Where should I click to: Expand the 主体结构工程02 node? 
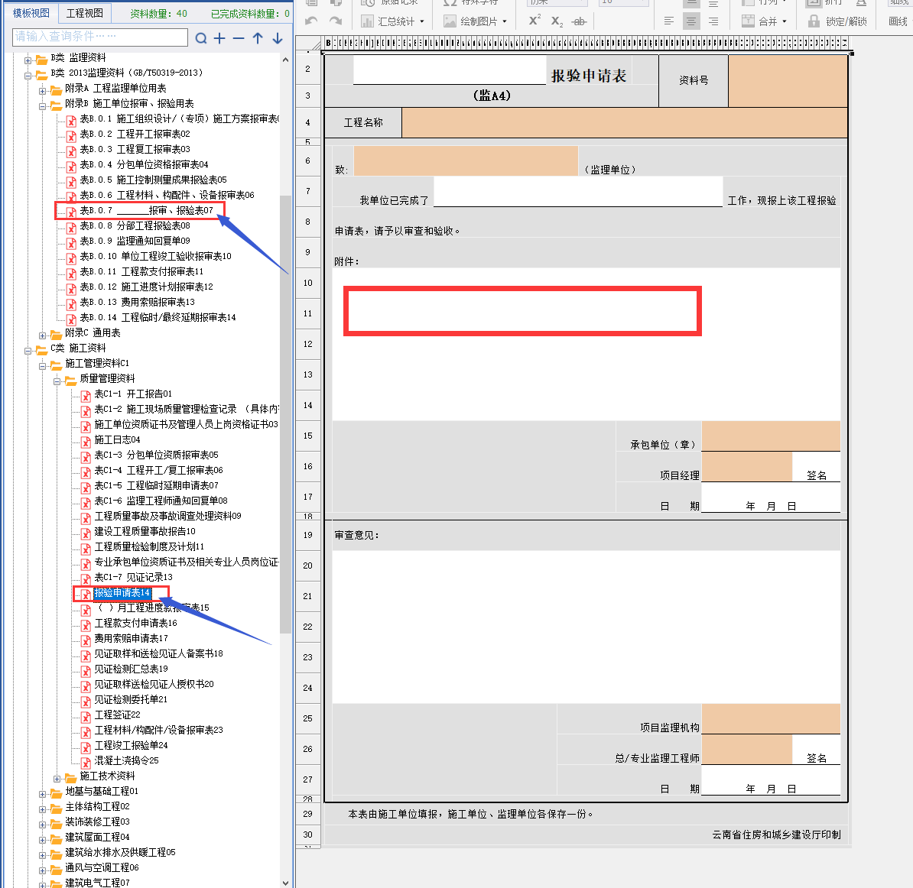pos(42,809)
